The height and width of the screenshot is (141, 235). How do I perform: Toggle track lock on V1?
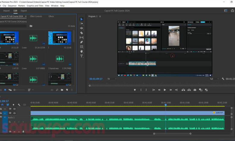[x=1, y=113]
